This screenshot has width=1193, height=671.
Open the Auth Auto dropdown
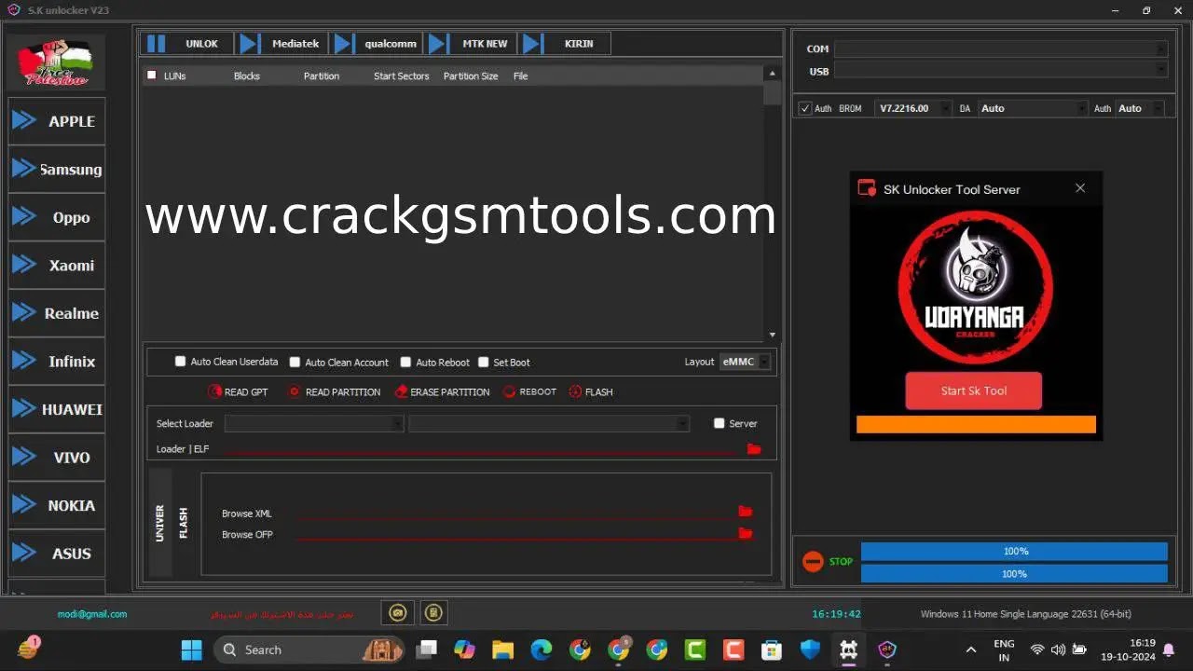pos(1139,108)
